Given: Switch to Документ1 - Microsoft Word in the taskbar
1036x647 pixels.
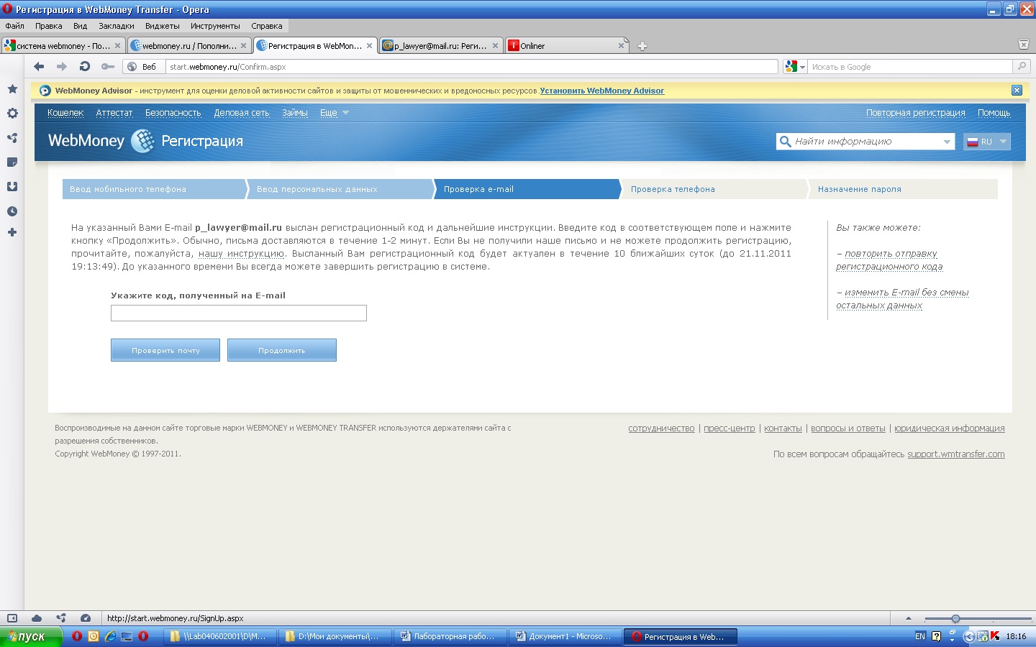Looking at the screenshot, I should (565, 636).
